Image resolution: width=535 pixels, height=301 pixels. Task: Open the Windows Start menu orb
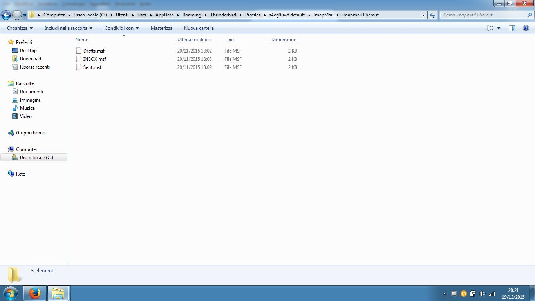(x=11, y=293)
